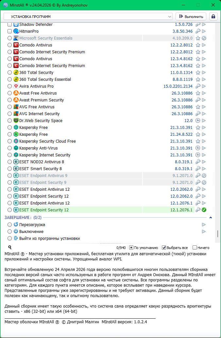221x338 pixels.
Task: Click the play arrow next to Перезагрузка
Action: (204, 225)
